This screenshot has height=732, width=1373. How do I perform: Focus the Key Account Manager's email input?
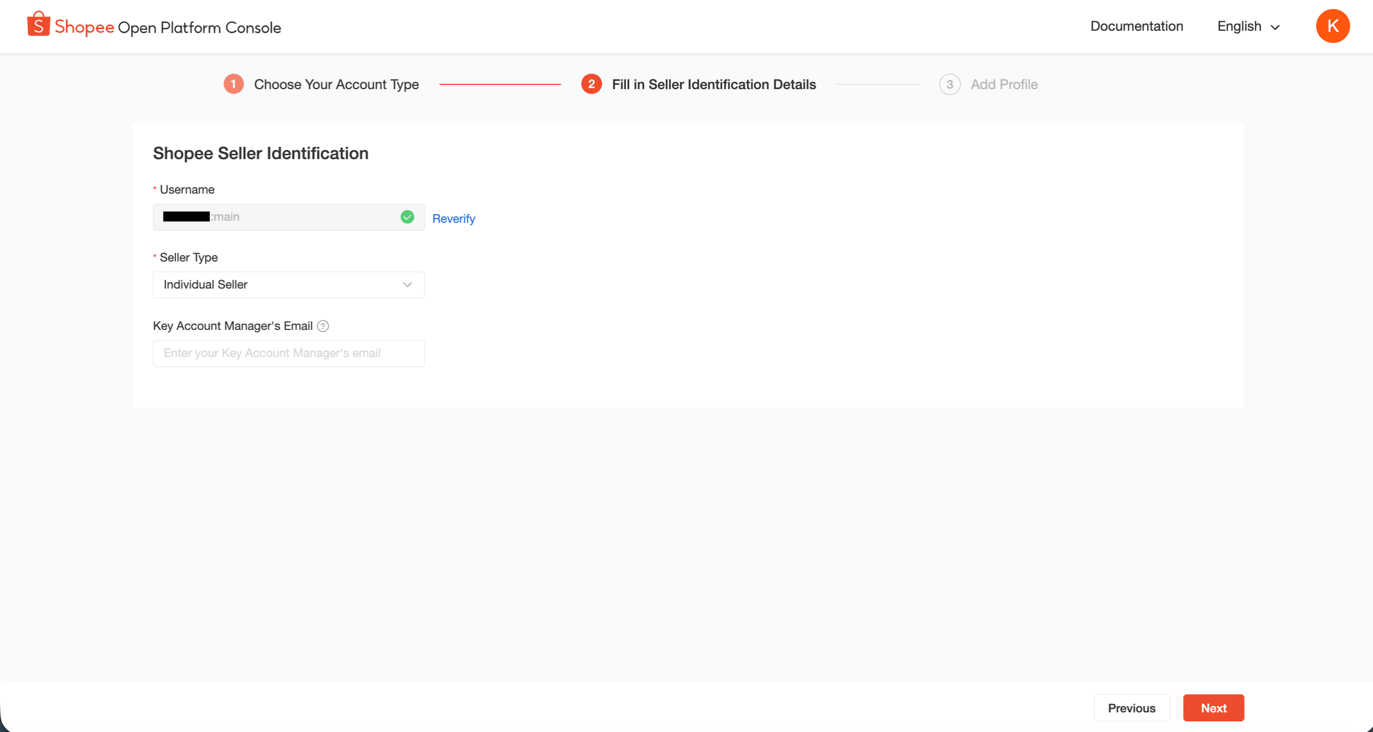(289, 353)
